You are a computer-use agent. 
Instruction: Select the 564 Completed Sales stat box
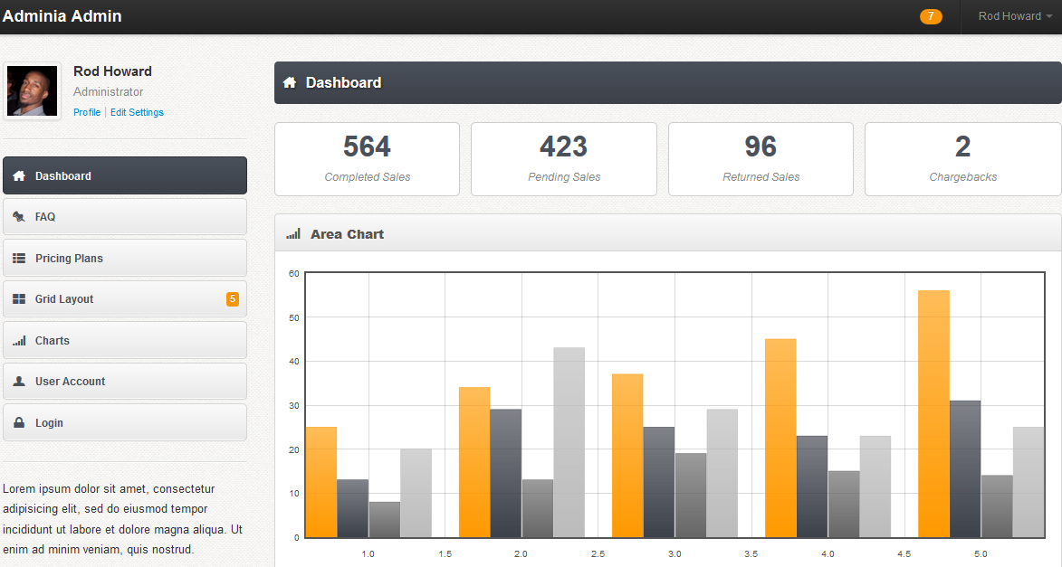(367, 159)
